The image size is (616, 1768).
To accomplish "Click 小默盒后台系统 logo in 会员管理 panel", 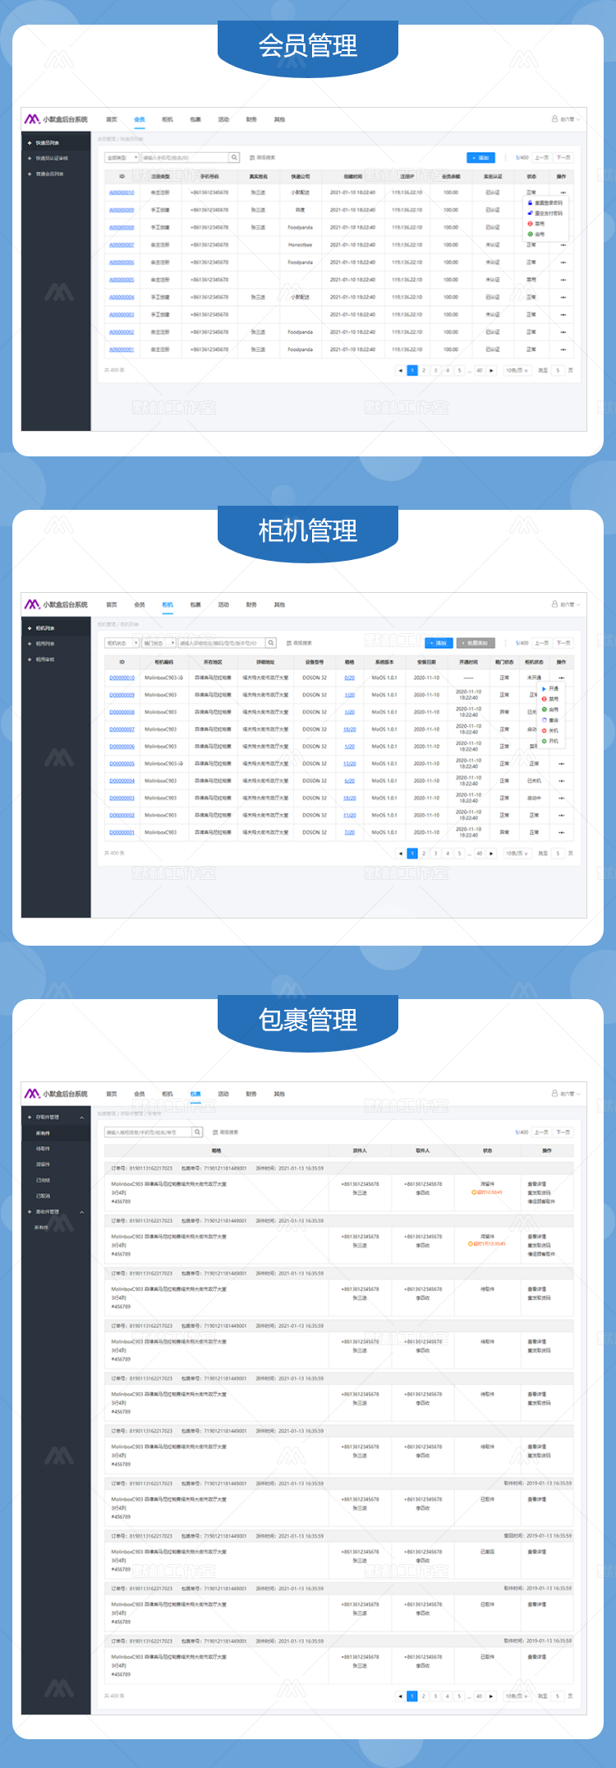I will pyautogui.click(x=56, y=119).
